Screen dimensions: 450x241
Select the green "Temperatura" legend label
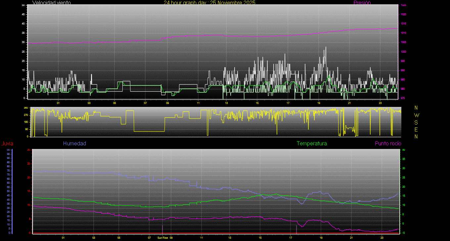click(312, 144)
